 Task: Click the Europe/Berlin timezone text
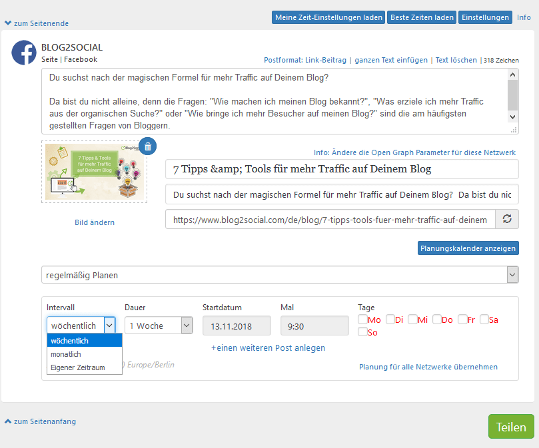click(x=151, y=365)
